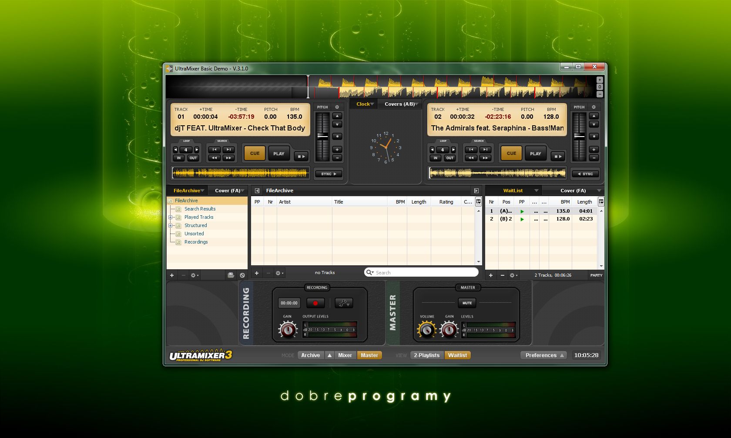Viewport: 731px width, 438px height.
Task: Increase deck B pitch with plus button
Action: coord(594,150)
